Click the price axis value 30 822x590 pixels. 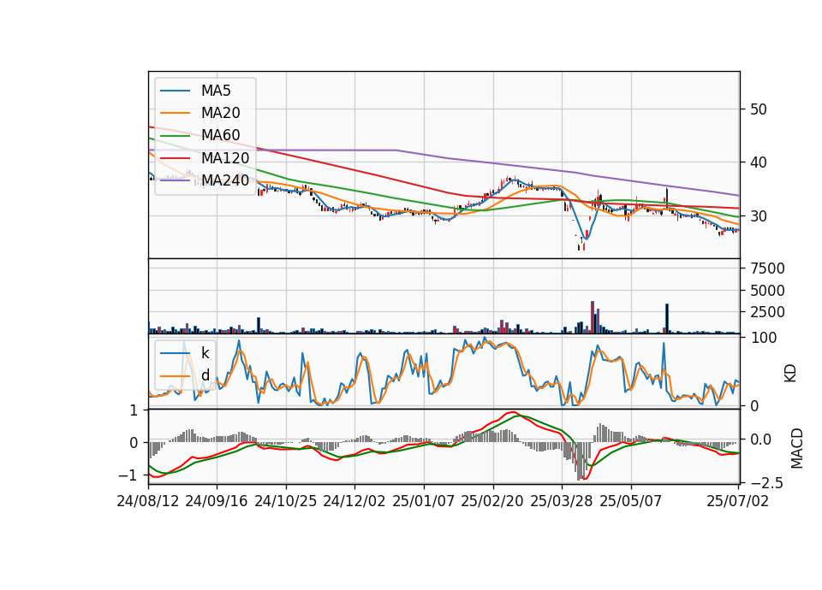point(759,215)
